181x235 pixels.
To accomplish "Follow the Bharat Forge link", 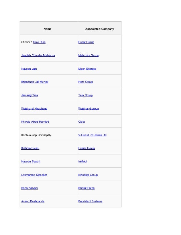I will click(87, 188).
